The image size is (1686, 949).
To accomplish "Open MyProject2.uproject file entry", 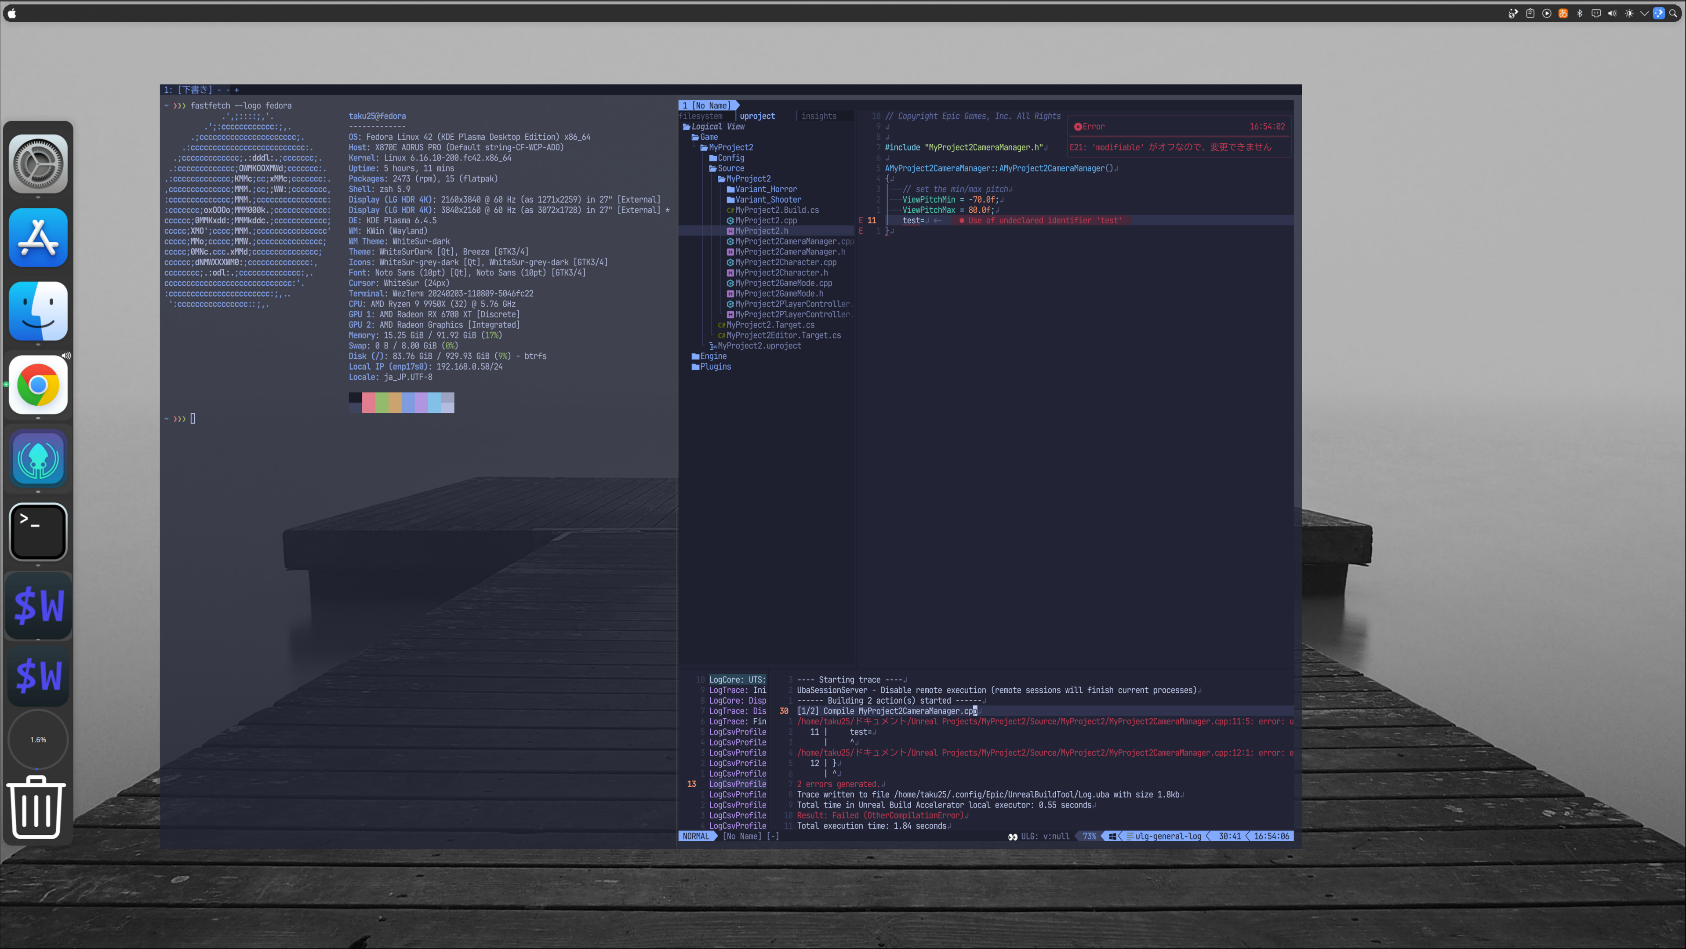I will pos(759,345).
